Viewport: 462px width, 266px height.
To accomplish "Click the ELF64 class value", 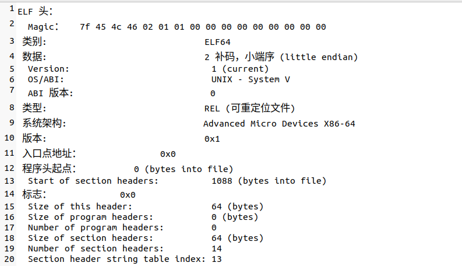I will click(x=217, y=42).
